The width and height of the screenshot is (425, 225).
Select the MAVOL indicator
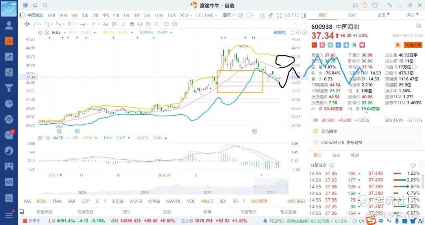[174, 201]
